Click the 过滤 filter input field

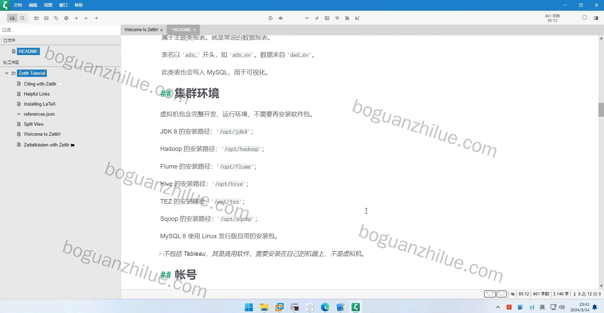point(60,30)
